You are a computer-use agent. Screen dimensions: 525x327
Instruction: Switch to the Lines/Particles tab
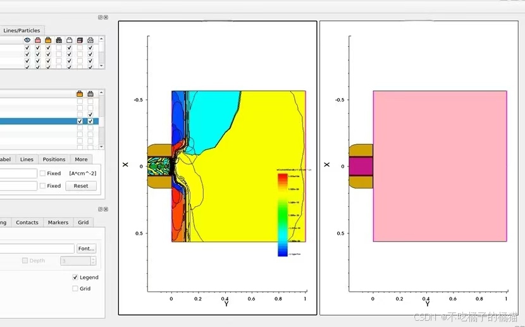point(22,30)
